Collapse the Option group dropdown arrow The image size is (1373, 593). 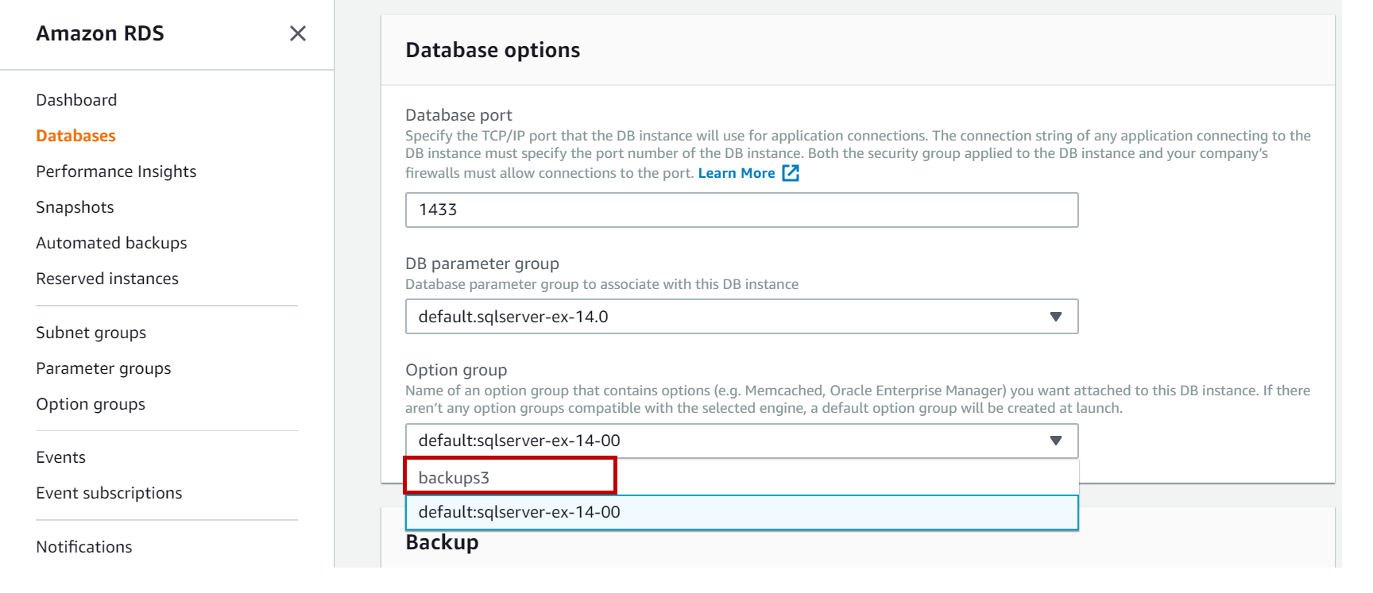[1055, 441]
